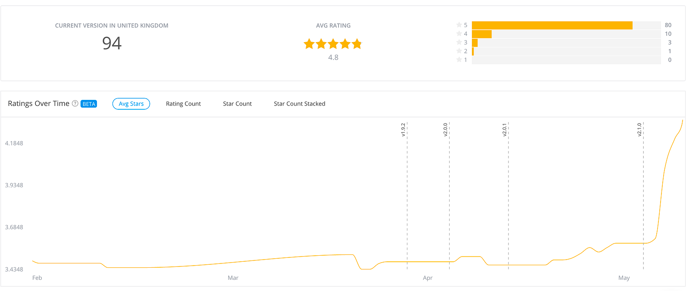The width and height of the screenshot is (689, 291).
Task: Click the 3-star row star icon
Action: [459, 42]
